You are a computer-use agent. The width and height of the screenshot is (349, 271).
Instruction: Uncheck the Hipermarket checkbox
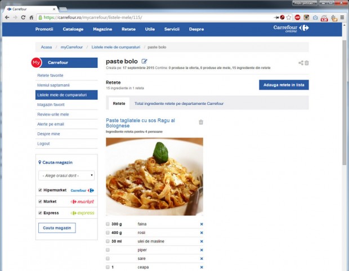[x=40, y=190]
